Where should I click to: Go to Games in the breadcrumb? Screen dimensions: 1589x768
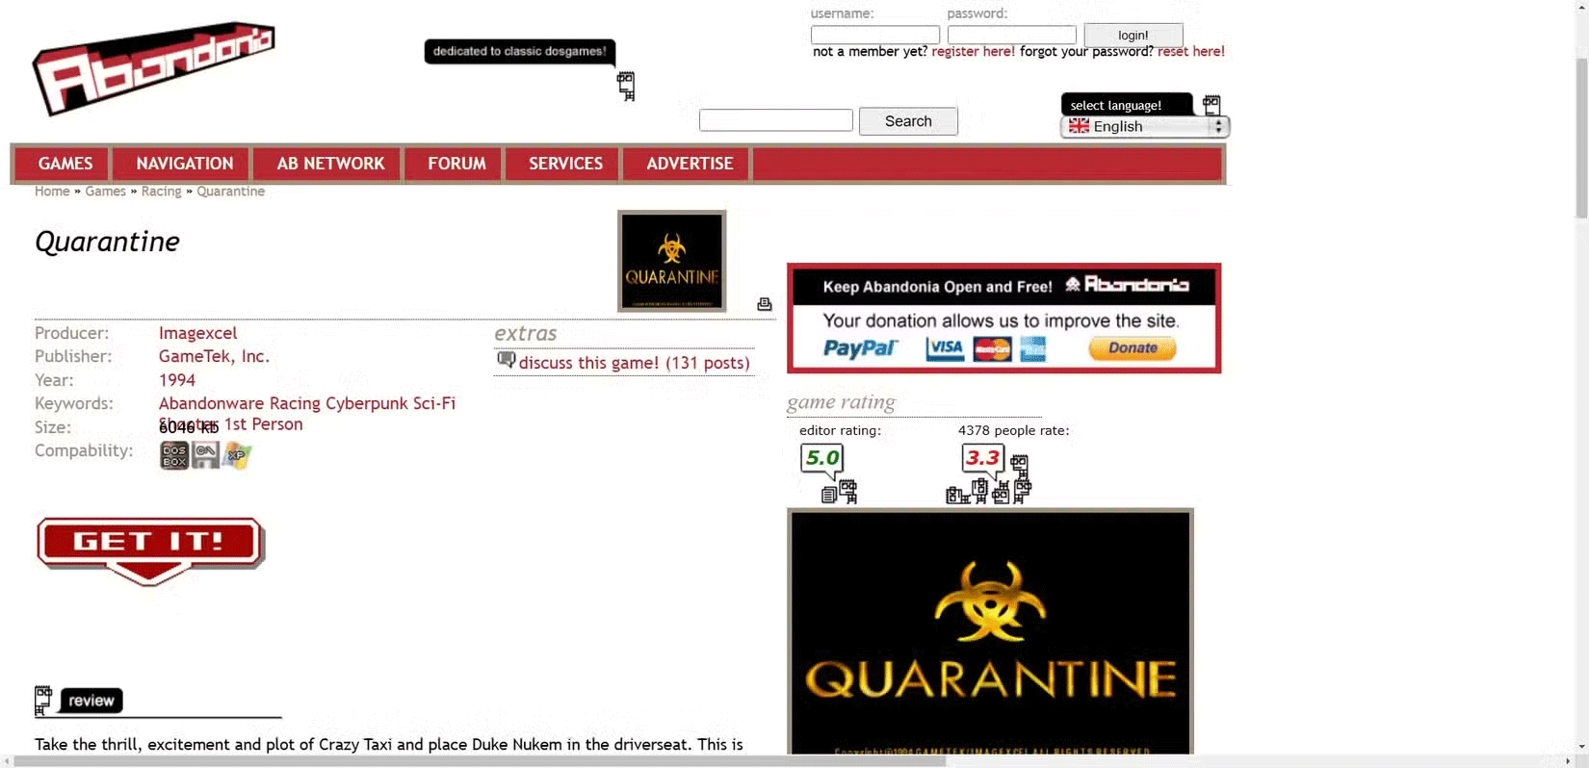pyautogui.click(x=105, y=192)
